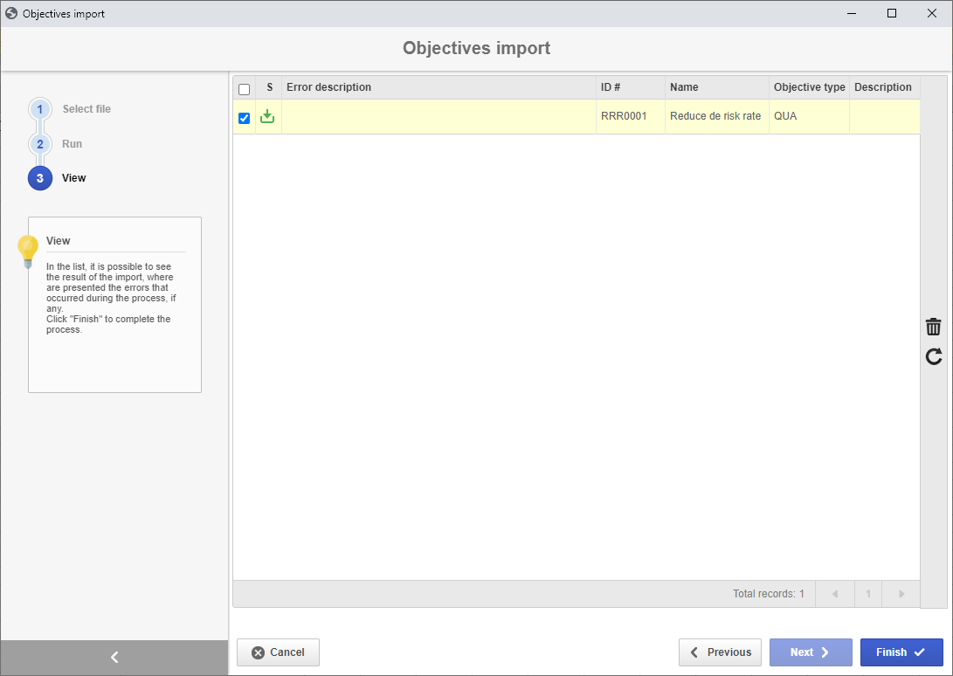Click the Objective type column header
The width and height of the screenshot is (953, 676).
click(x=809, y=87)
